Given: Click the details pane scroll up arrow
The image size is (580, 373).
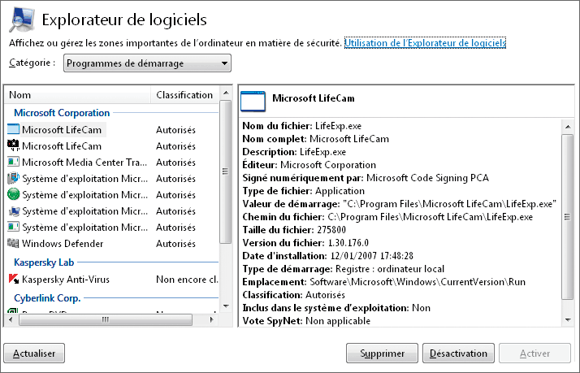Looking at the screenshot, I should coord(568,127).
